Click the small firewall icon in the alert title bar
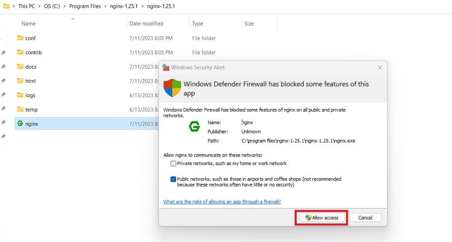Image resolution: width=452 pixels, height=242 pixels. click(x=166, y=67)
